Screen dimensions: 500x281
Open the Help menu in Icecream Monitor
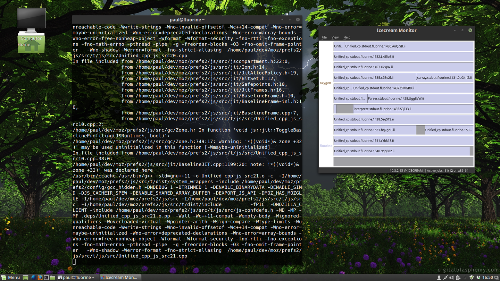pyautogui.click(x=347, y=37)
